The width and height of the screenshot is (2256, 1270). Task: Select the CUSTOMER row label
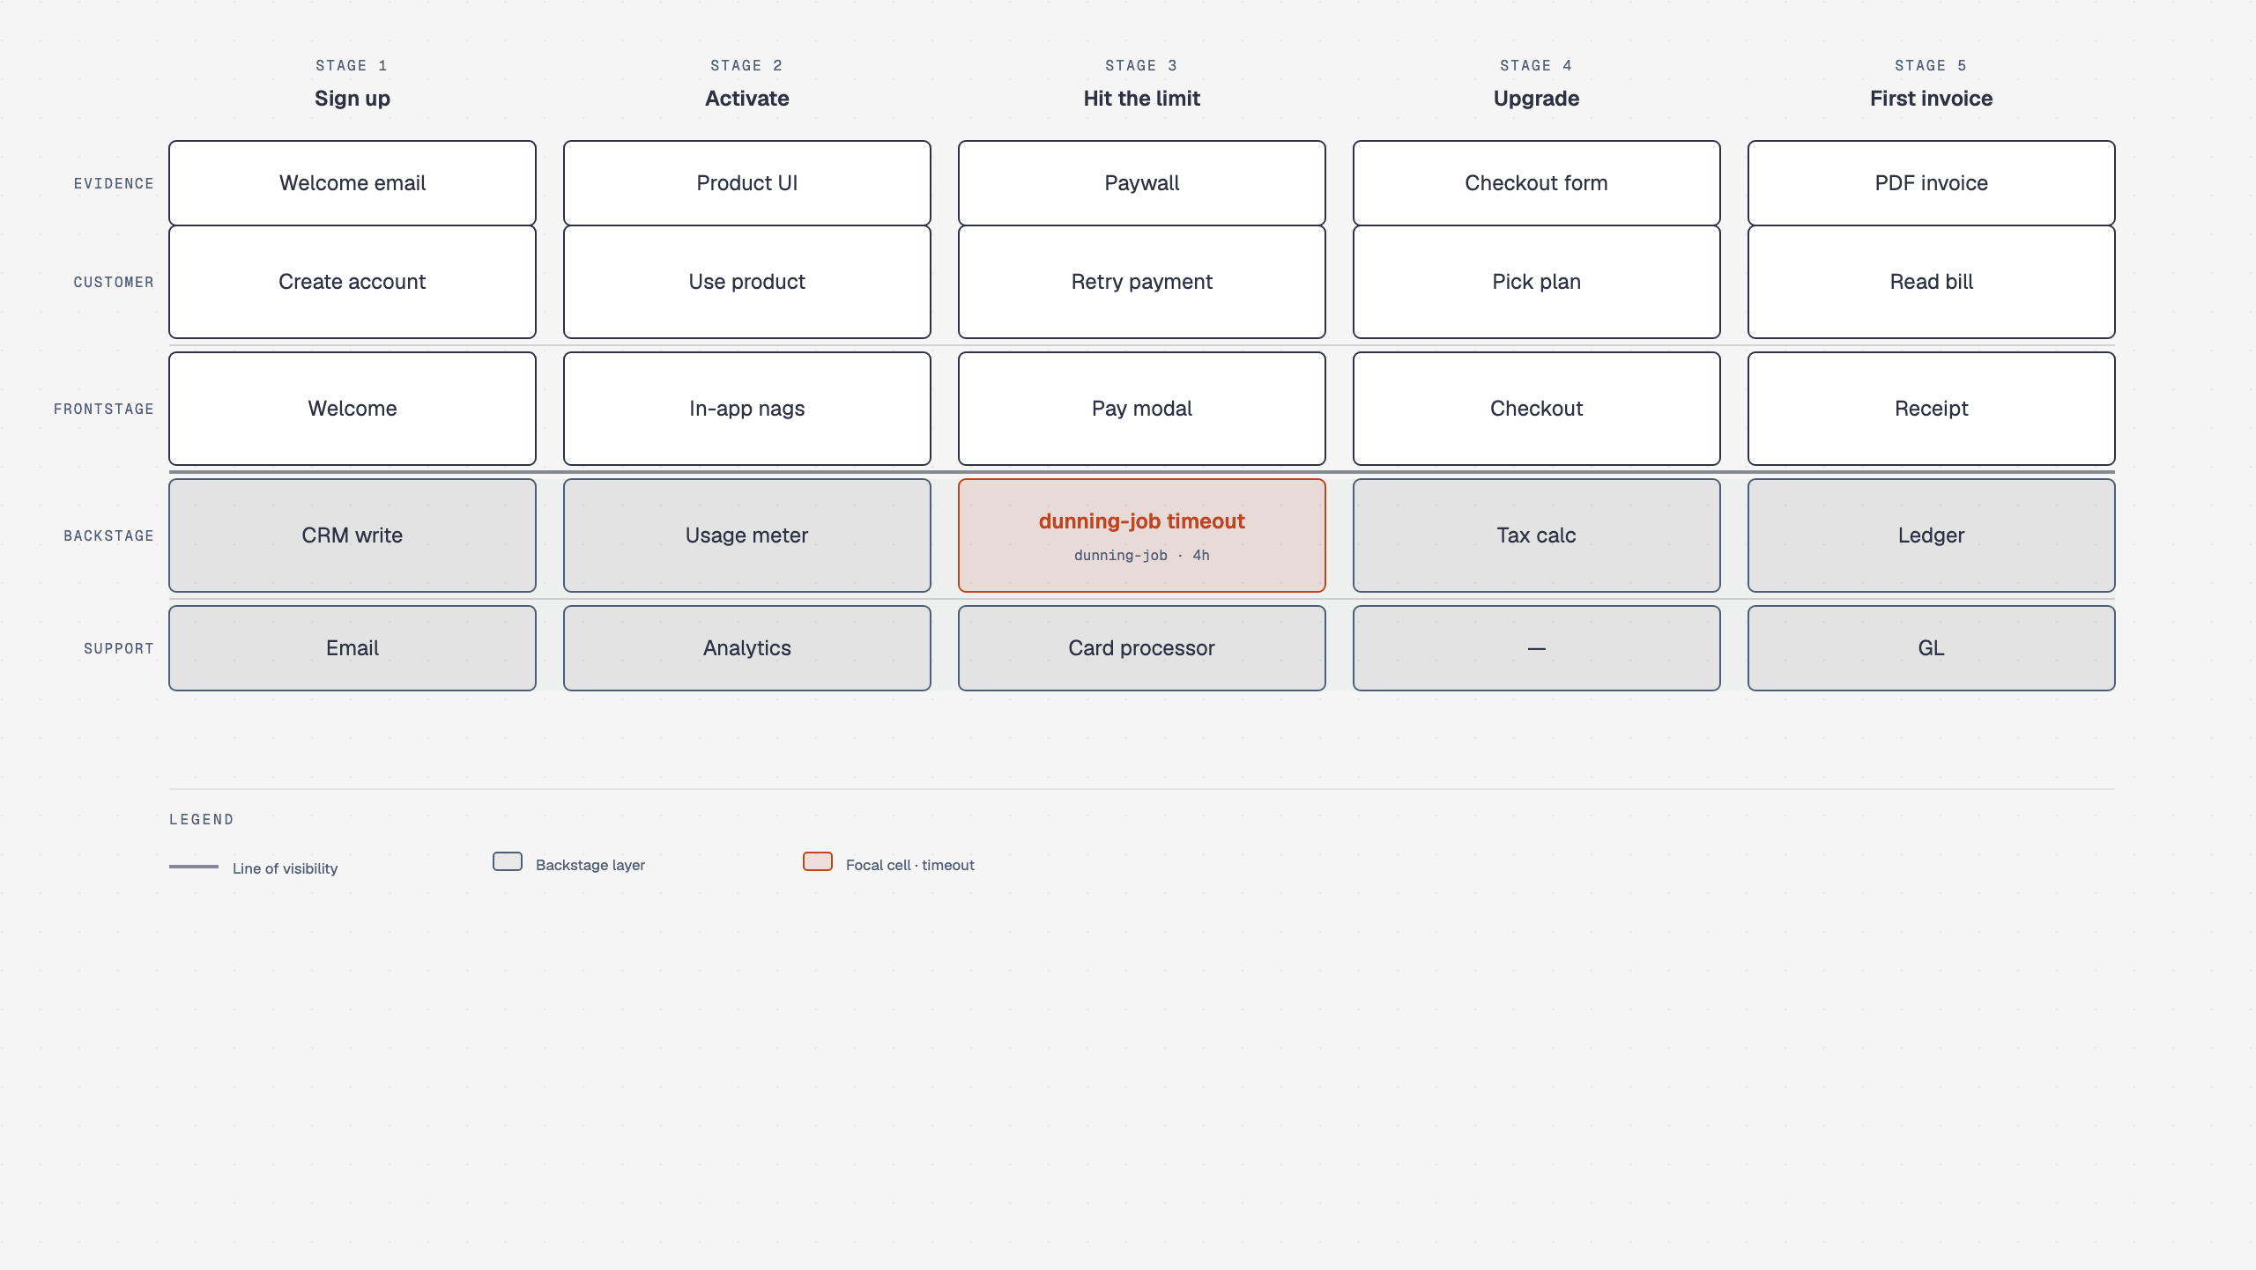point(114,282)
